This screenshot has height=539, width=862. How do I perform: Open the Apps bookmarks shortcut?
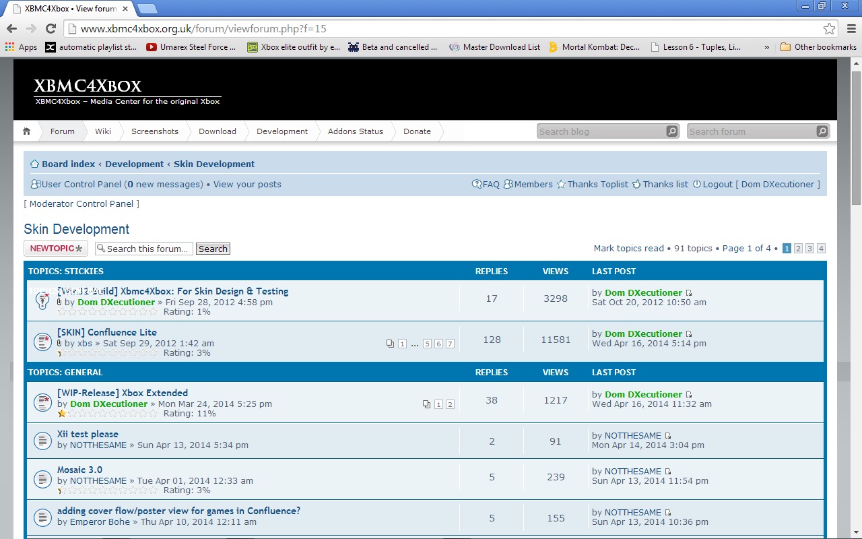point(22,47)
